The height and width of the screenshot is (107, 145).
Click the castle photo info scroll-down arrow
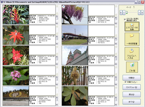coord(116,64)
